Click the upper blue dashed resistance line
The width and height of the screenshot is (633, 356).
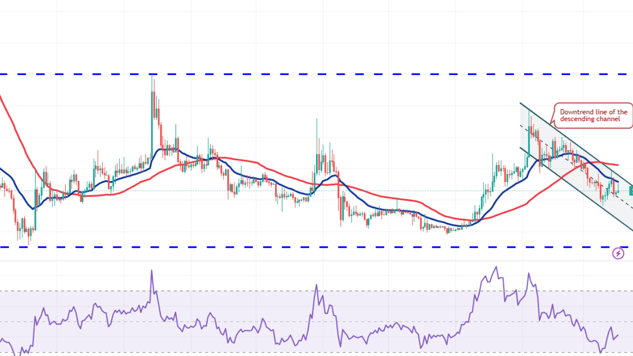(x=316, y=75)
